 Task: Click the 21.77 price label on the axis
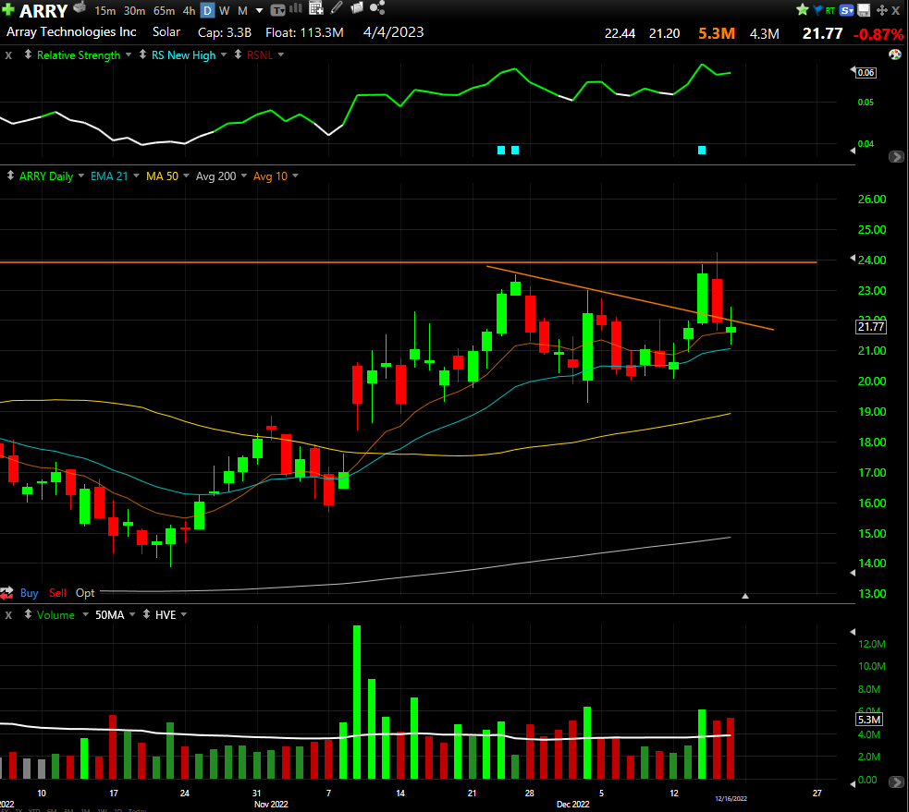[x=871, y=327]
